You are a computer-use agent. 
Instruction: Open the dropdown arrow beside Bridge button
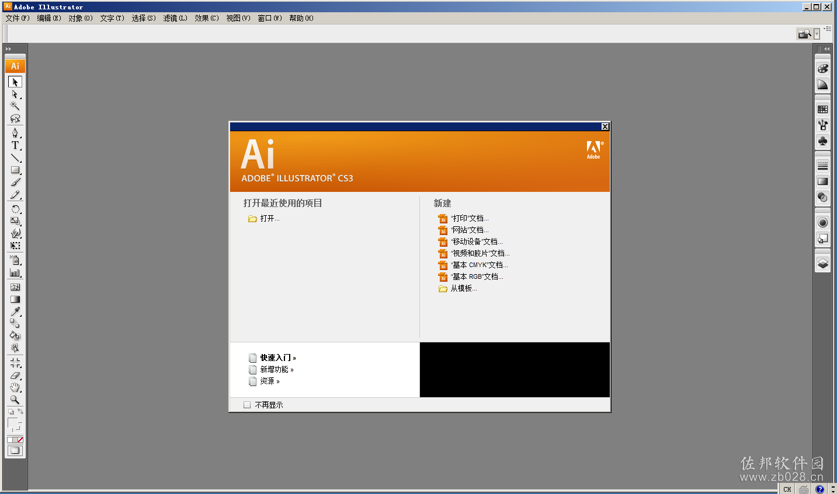click(x=817, y=34)
